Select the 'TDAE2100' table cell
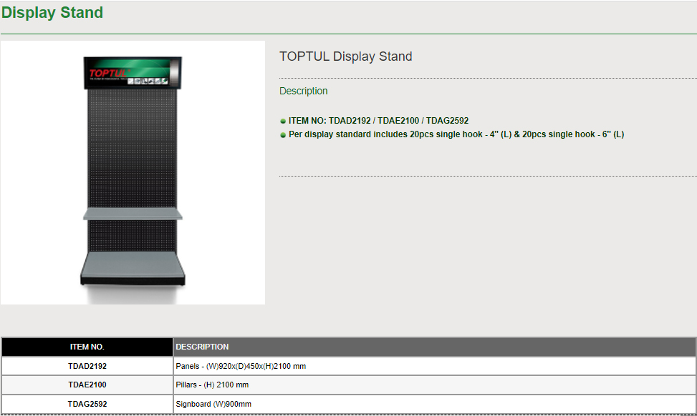 [x=87, y=385]
